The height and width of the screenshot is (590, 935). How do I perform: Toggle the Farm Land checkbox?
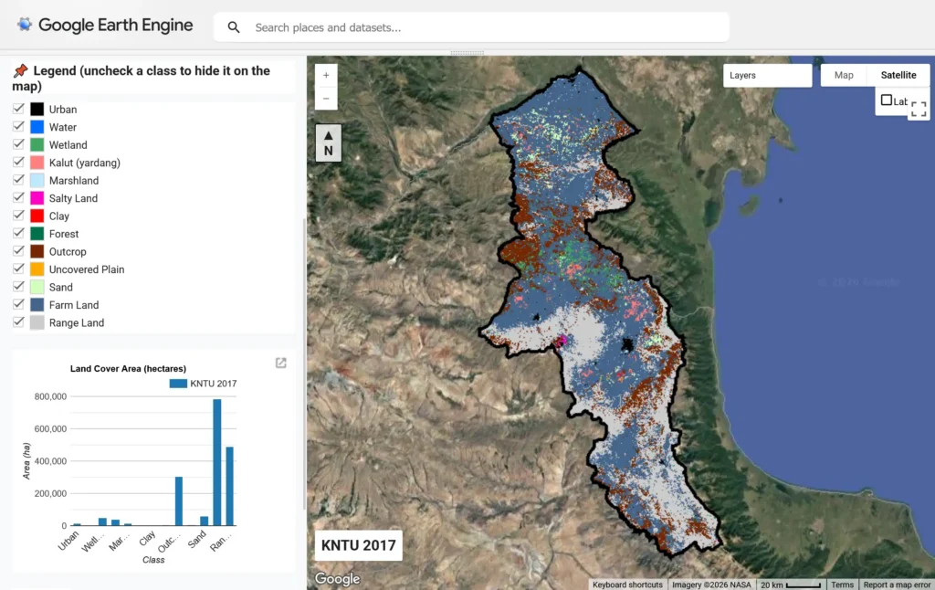pos(18,304)
